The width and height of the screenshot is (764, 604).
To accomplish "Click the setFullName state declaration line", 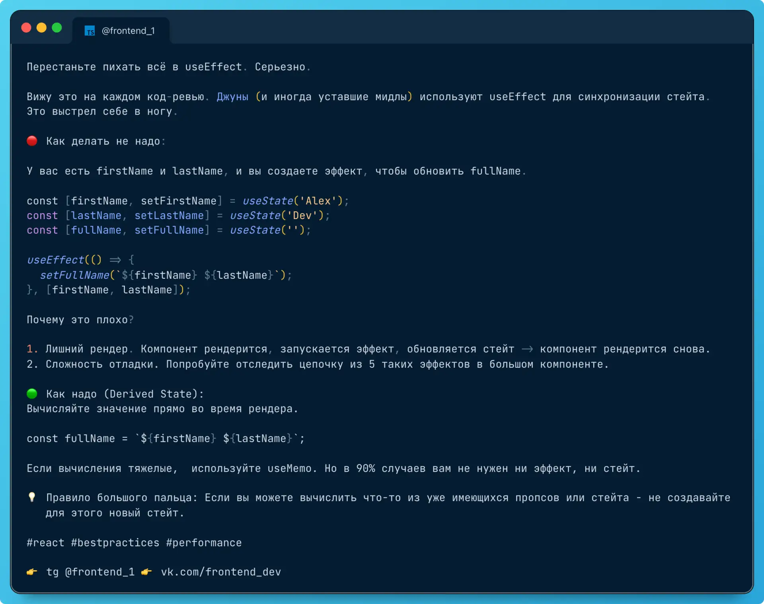I will coord(169,230).
